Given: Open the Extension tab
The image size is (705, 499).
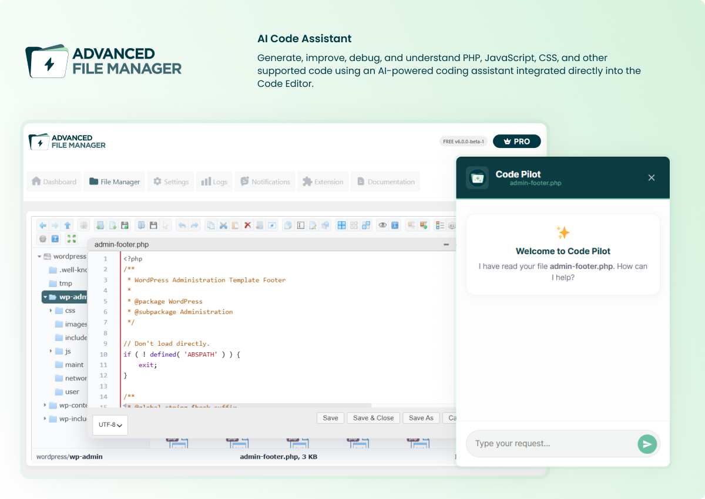Looking at the screenshot, I should click(x=323, y=182).
